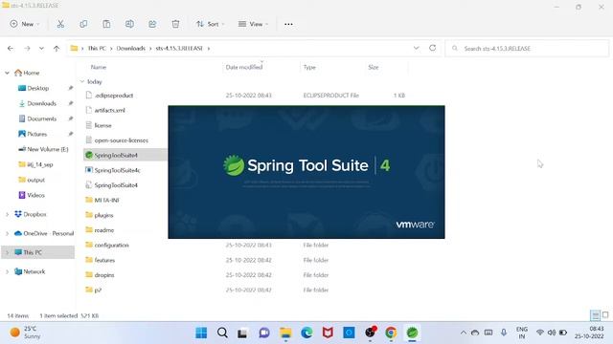This screenshot has width=613, height=344.
Task: Go back with the left arrow
Action: click(x=11, y=49)
